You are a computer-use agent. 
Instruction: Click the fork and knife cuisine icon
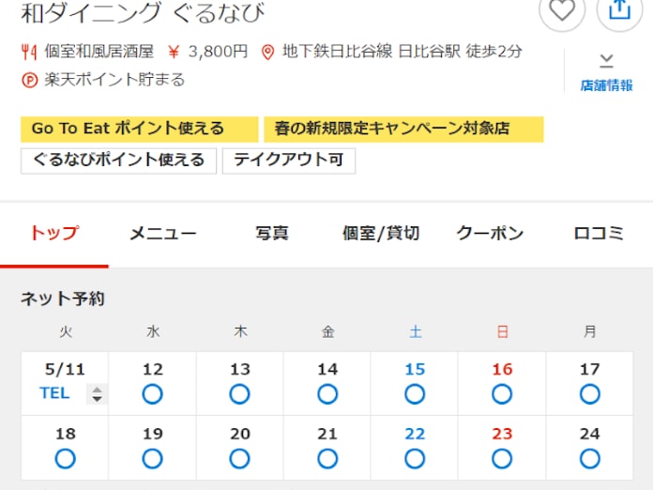click(x=28, y=52)
